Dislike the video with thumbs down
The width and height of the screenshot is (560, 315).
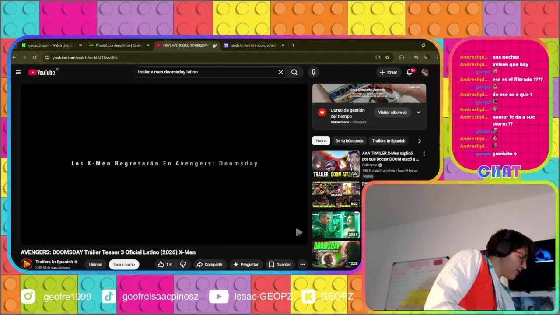[183, 264]
